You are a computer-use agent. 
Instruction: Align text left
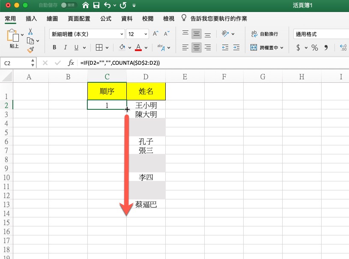pyautogui.click(x=185, y=48)
